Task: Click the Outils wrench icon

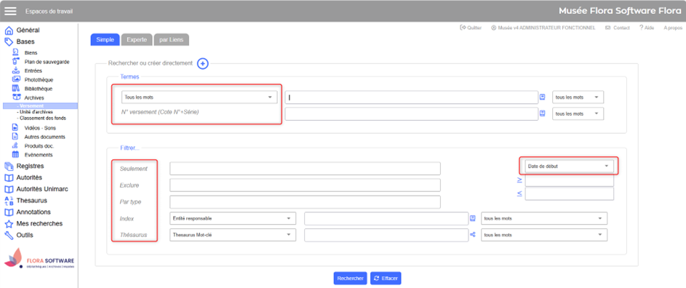Action: tap(8, 235)
